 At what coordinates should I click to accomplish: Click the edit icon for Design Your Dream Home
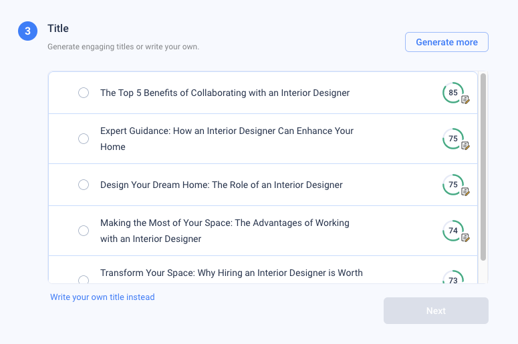click(465, 191)
